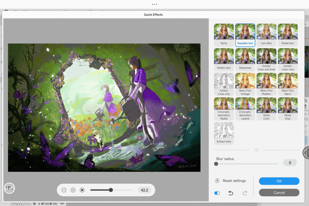Click the undo arrow icon
The image size is (309, 206).
tap(231, 193)
